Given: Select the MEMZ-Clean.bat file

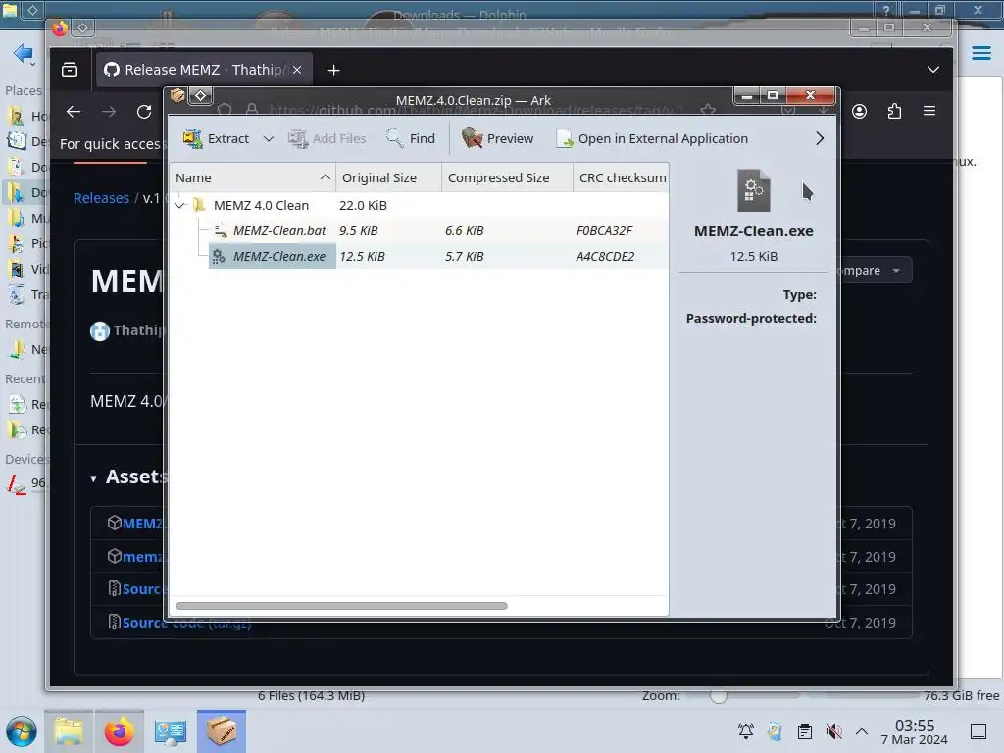Looking at the screenshot, I should coord(279,230).
